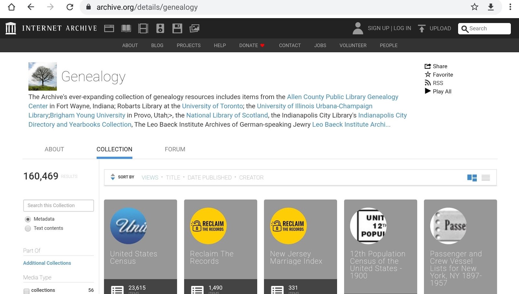Sort results by CREATOR
This screenshot has height=294, width=519.
click(x=251, y=178)
